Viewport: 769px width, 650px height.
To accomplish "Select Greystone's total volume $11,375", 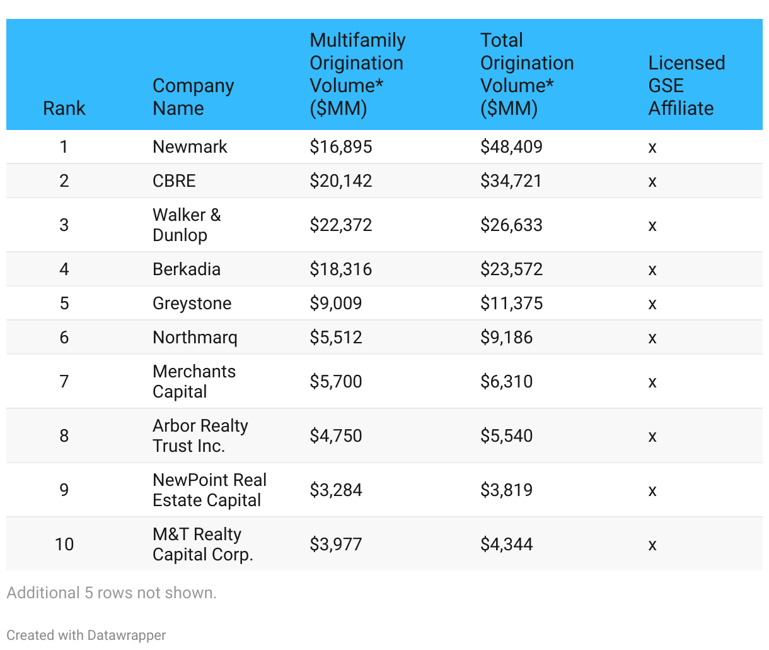I will [511, 304].
